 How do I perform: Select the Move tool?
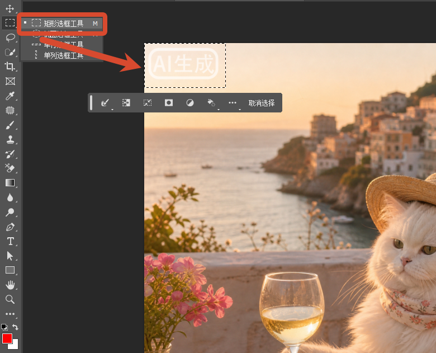[10, 8]
